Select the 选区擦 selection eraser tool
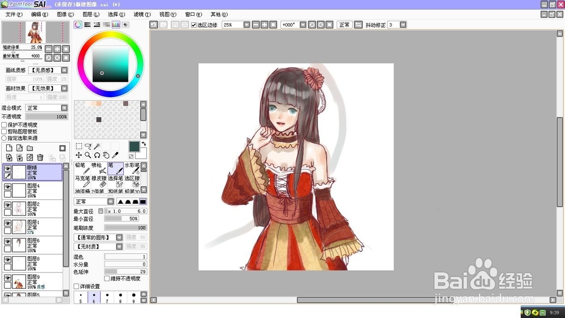565x318 pixels. click(132, 182)
